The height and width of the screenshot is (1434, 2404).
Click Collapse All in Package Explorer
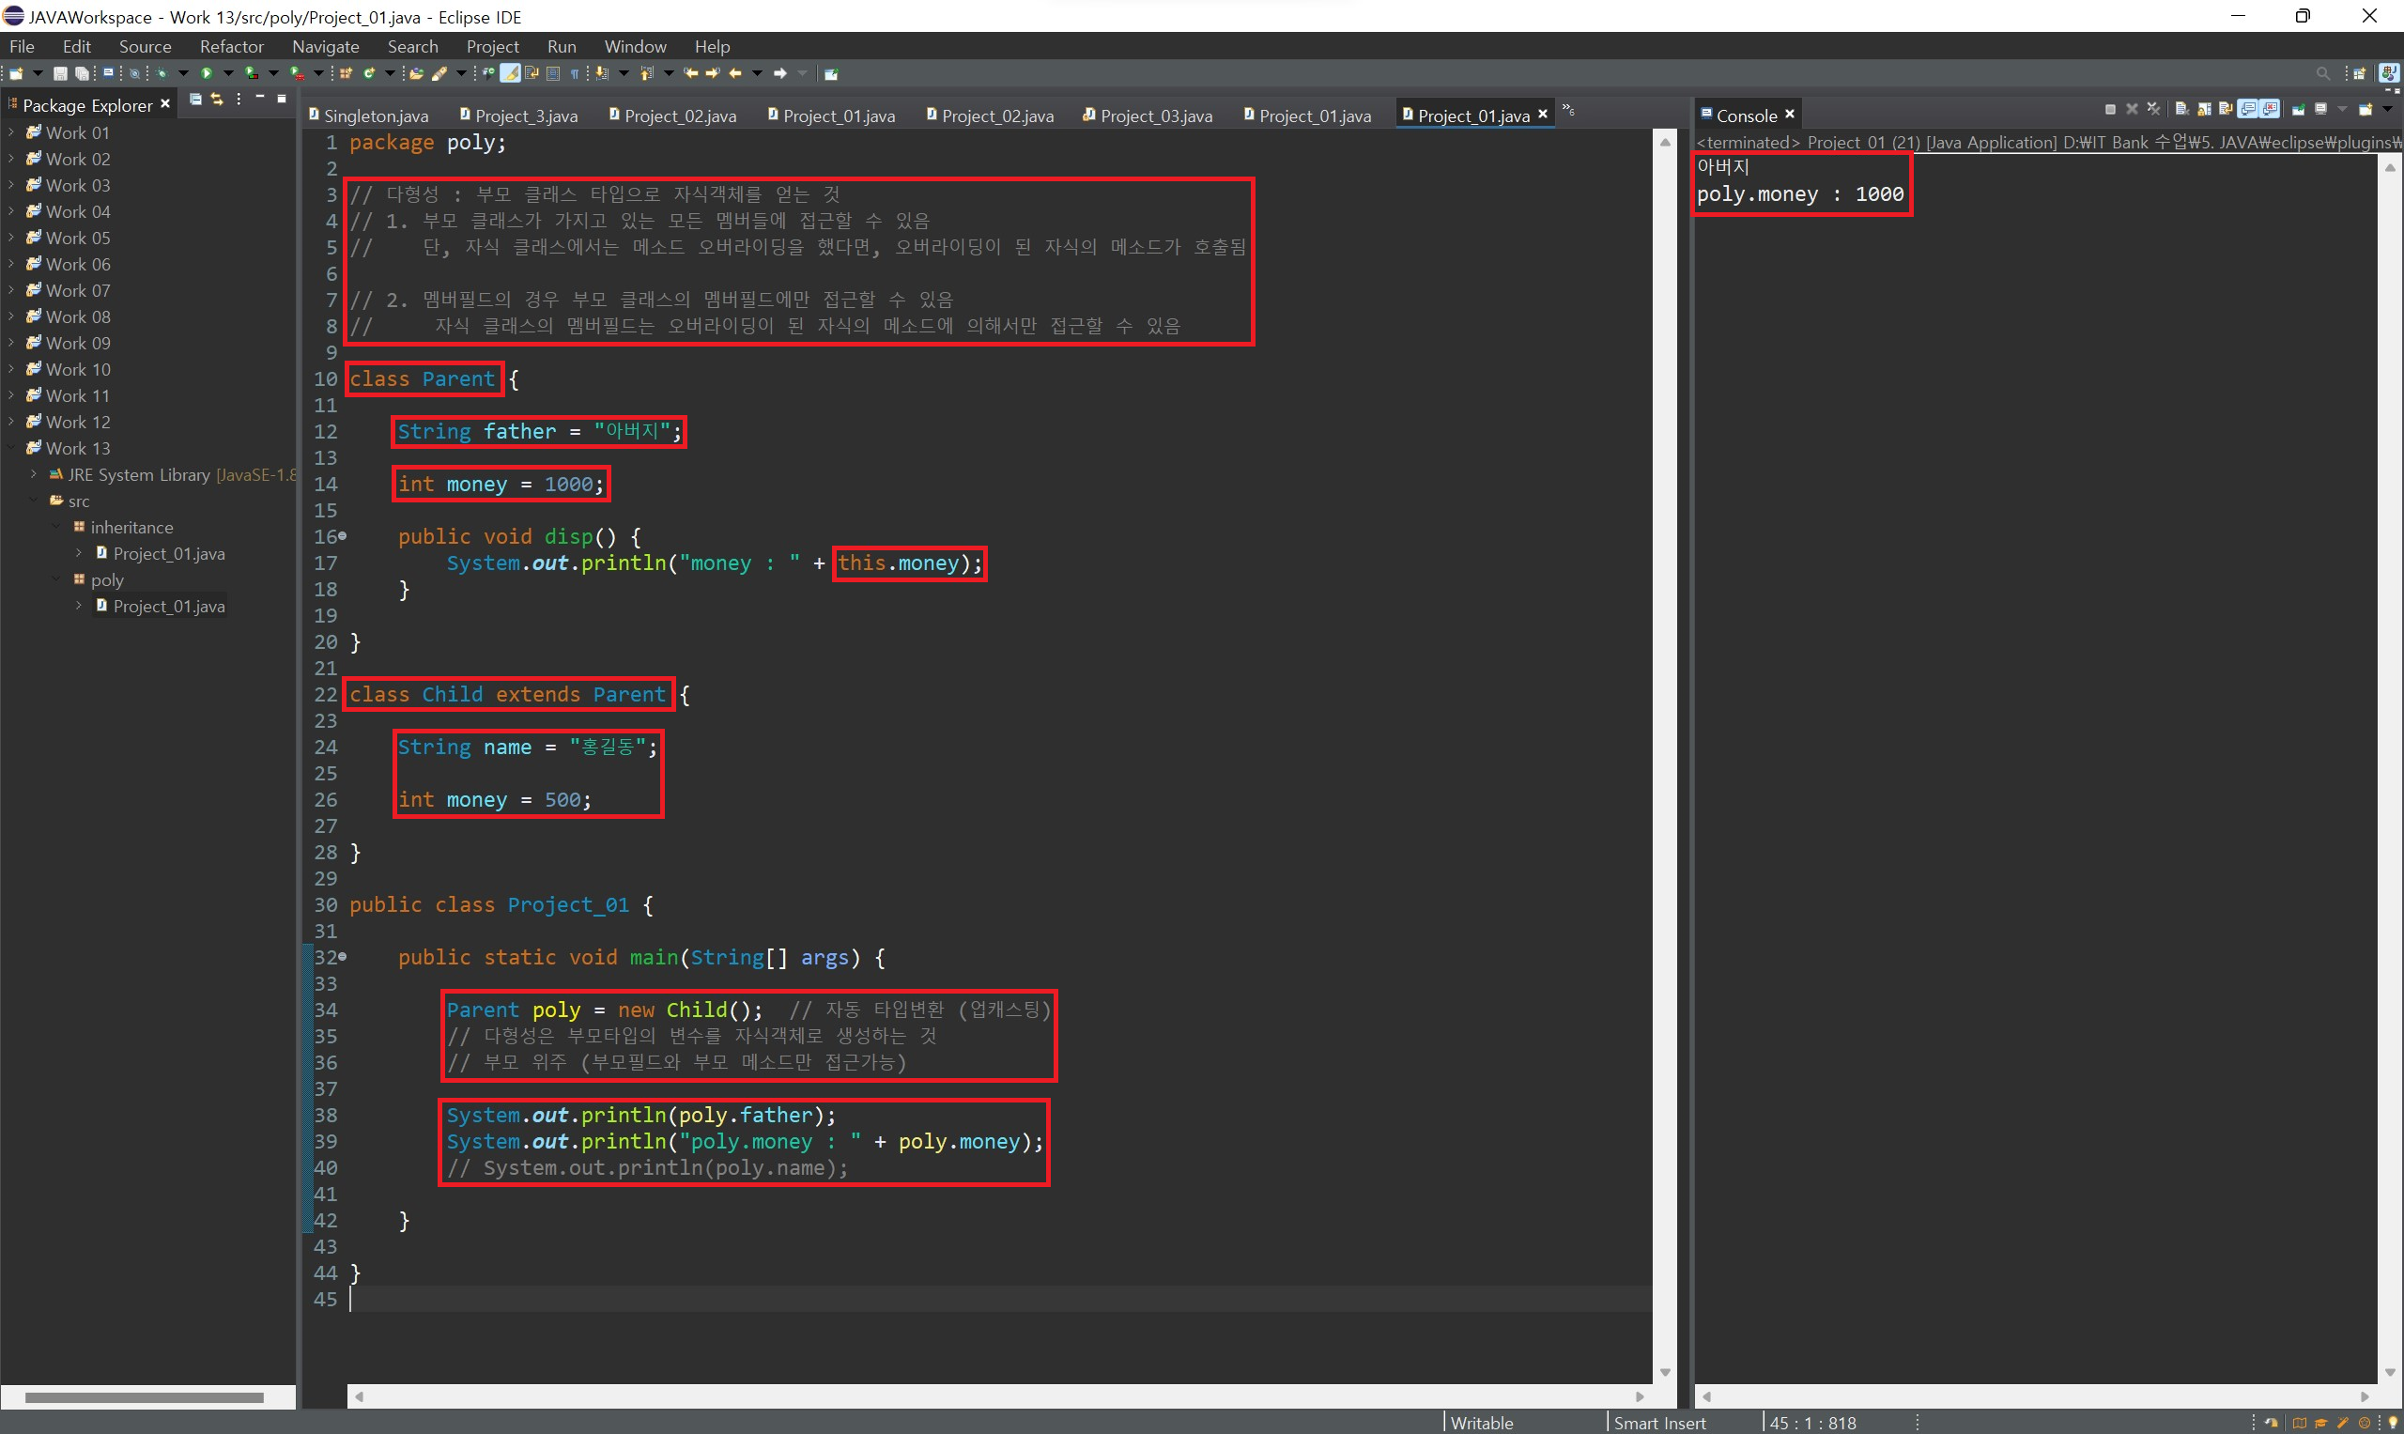point(195,99)
